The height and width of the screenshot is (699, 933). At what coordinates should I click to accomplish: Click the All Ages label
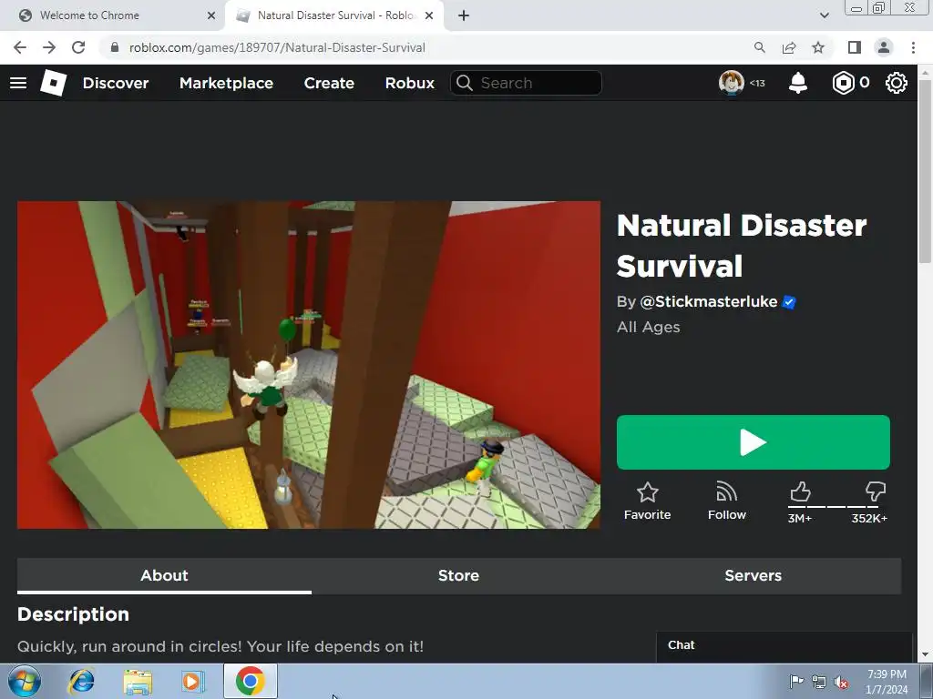click(x=649, y=327)
